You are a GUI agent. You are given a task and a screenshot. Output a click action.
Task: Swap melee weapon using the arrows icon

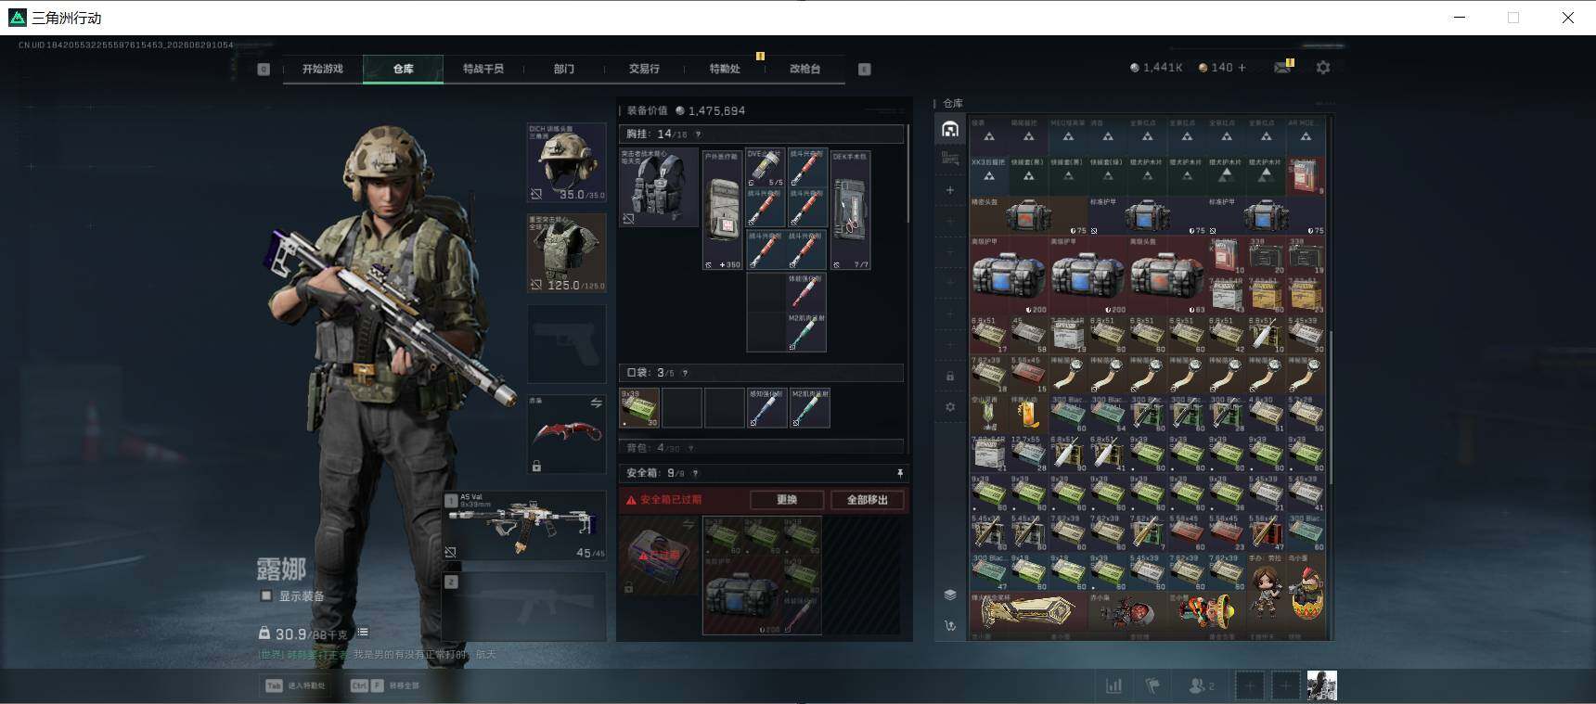pos(596,403)
